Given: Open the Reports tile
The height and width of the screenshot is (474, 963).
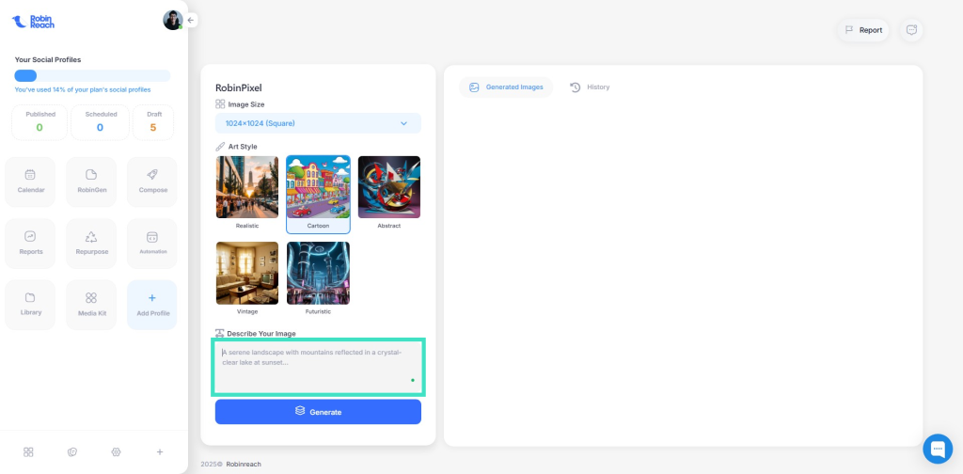Looking at the screenshot, I should [30, 244].
